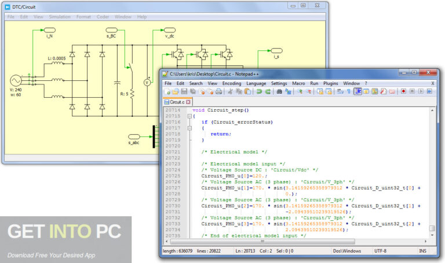Viewport: 445px width, 263px height.
Task: Click the Undo green arrow icon
Action: 259,91
